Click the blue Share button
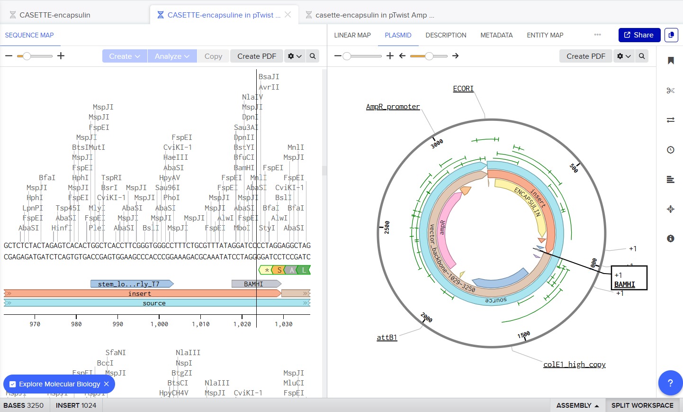 (638, 35)
